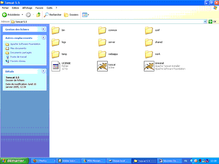Open the tomcat icon file

click(x=102, y=66)
